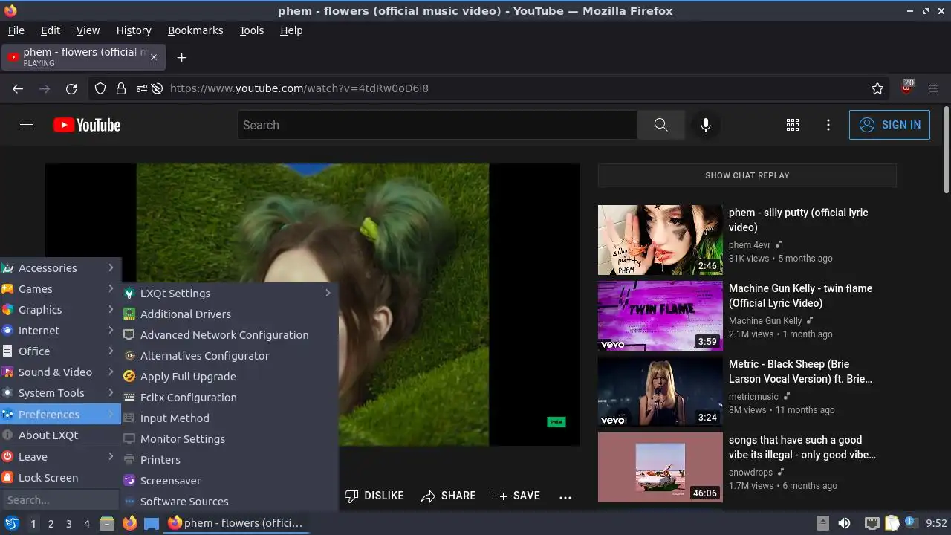Expand Accessories submenu
The width and height of the screenshot is (951, 535).
coord(60,268)
